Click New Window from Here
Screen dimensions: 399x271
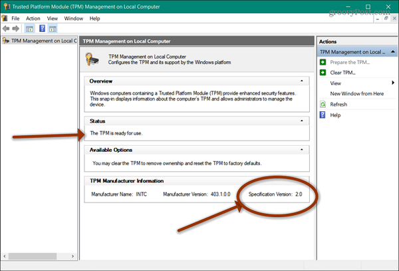point(356,94)
